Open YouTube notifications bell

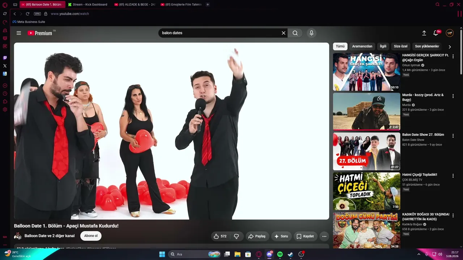pyautogui.click(x=436, y=33)
